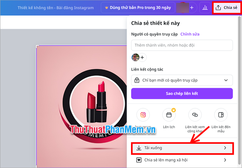Viewport: 242px width, 168px height.
Task: Open Chia sẻ lên mạng xã hội
Action: coord(182,160)
